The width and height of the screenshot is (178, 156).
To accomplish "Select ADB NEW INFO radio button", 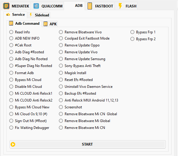I will click(24, 38).
